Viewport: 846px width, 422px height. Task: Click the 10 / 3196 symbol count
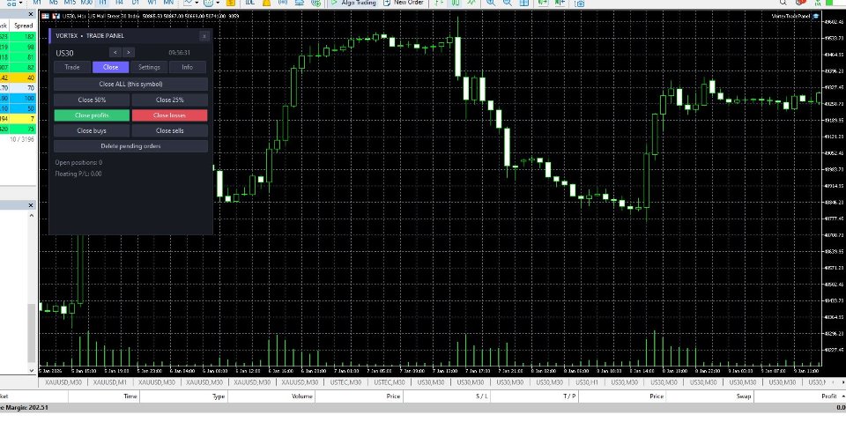[21, 139]
